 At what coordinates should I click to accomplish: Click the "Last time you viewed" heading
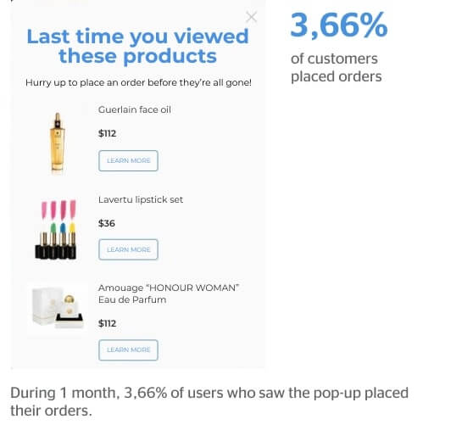pyautogui.click(x=137, y=46)
